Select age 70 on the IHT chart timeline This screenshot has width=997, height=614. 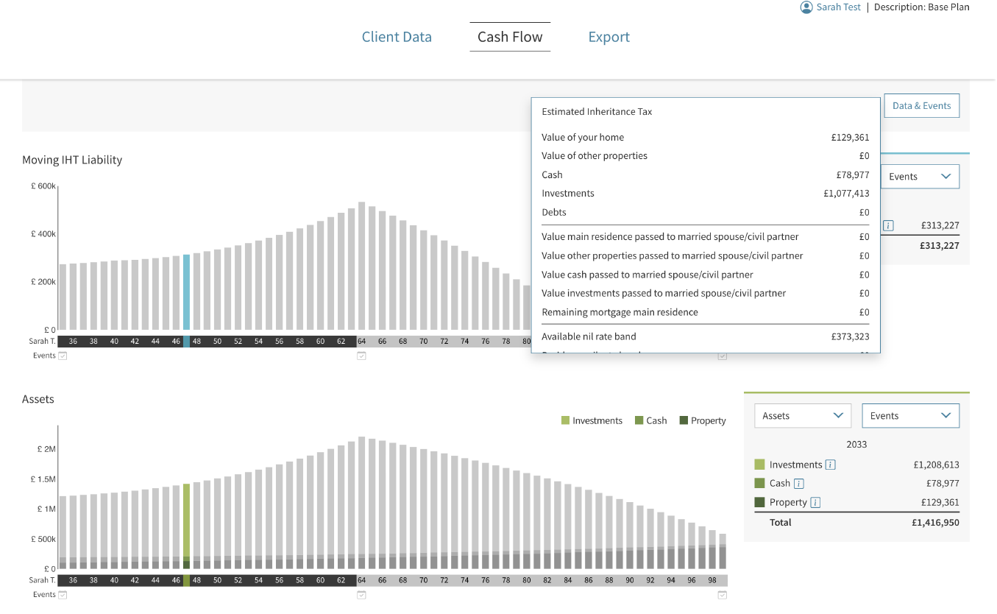pos(423,342)
